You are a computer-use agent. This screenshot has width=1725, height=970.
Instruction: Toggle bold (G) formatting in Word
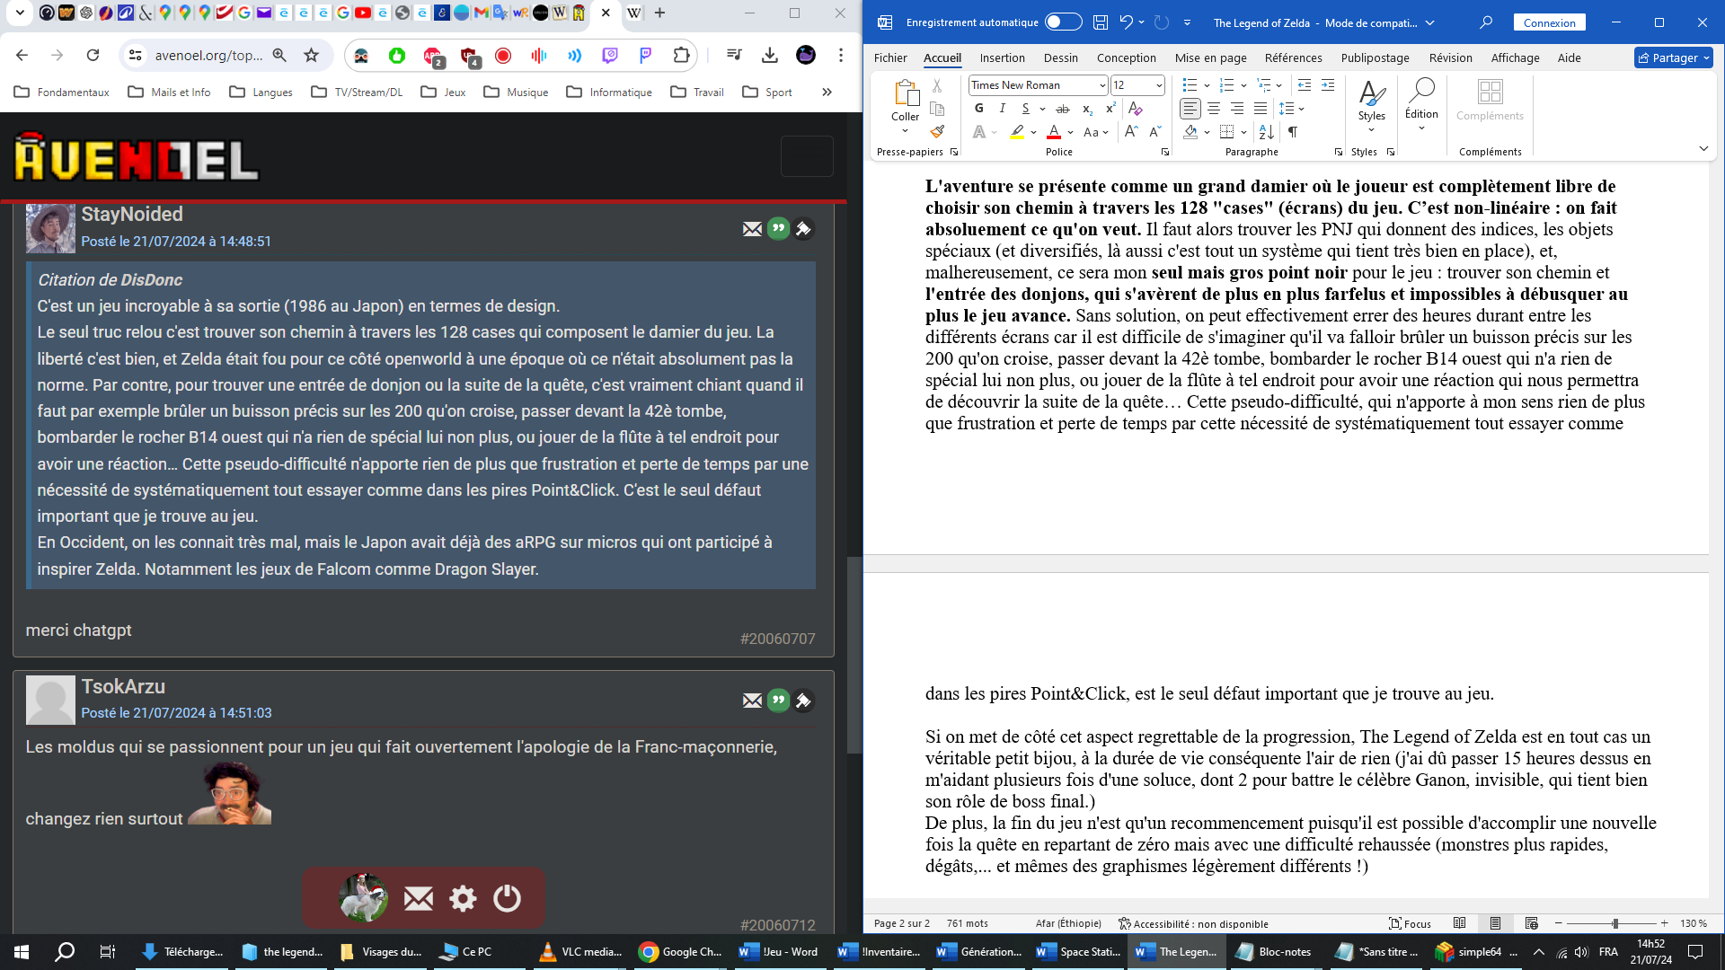coord(979,109)
